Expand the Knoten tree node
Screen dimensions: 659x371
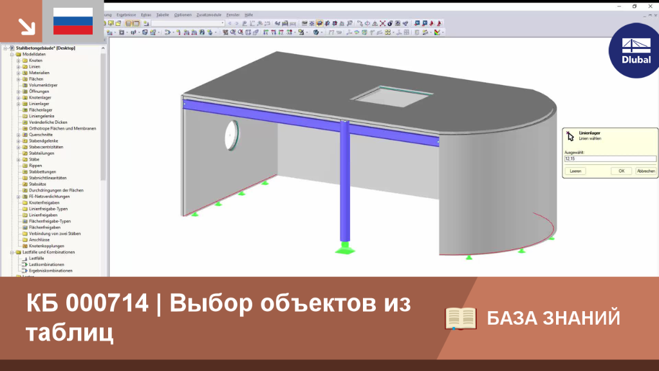[x=19, y=61]
